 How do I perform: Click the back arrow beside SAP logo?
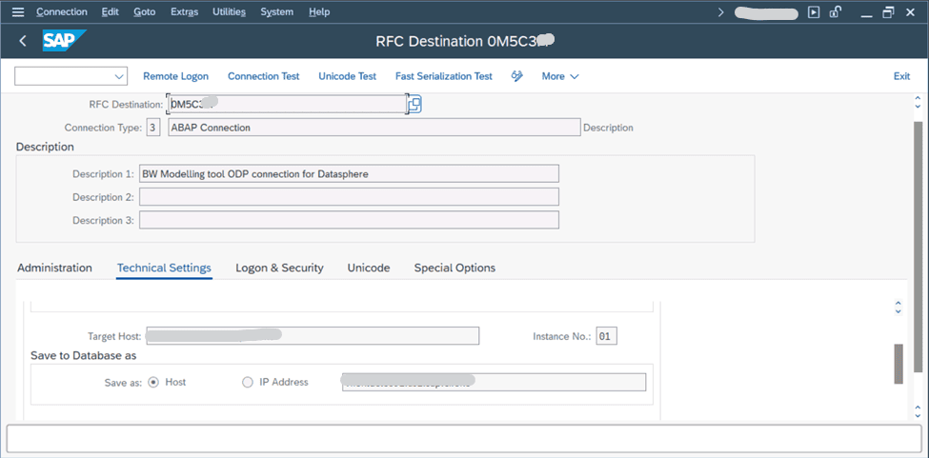click(23, 41)
